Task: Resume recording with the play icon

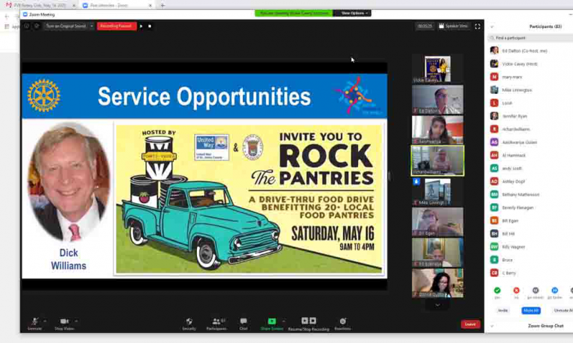Action: (141, 26)
